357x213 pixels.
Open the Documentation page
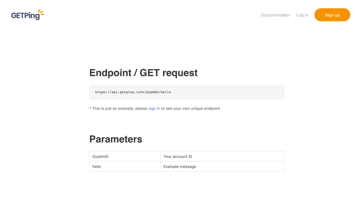[275, 15]
